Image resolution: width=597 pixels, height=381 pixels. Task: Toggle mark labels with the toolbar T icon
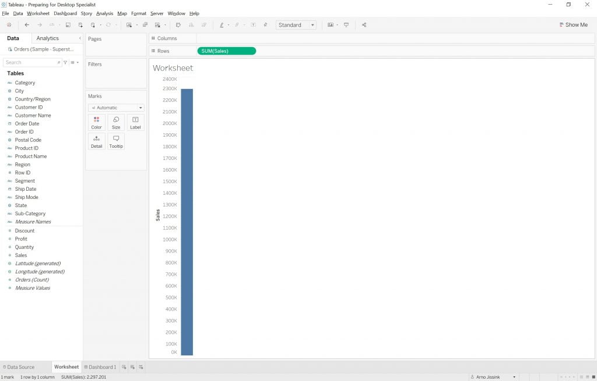[x=253, y=25]
